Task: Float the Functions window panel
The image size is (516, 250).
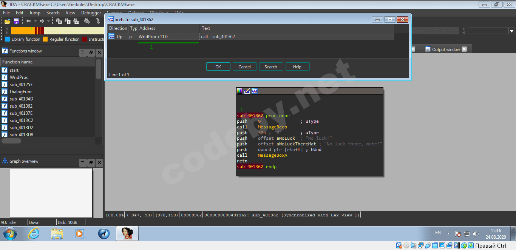Action: tap(91, 52)
